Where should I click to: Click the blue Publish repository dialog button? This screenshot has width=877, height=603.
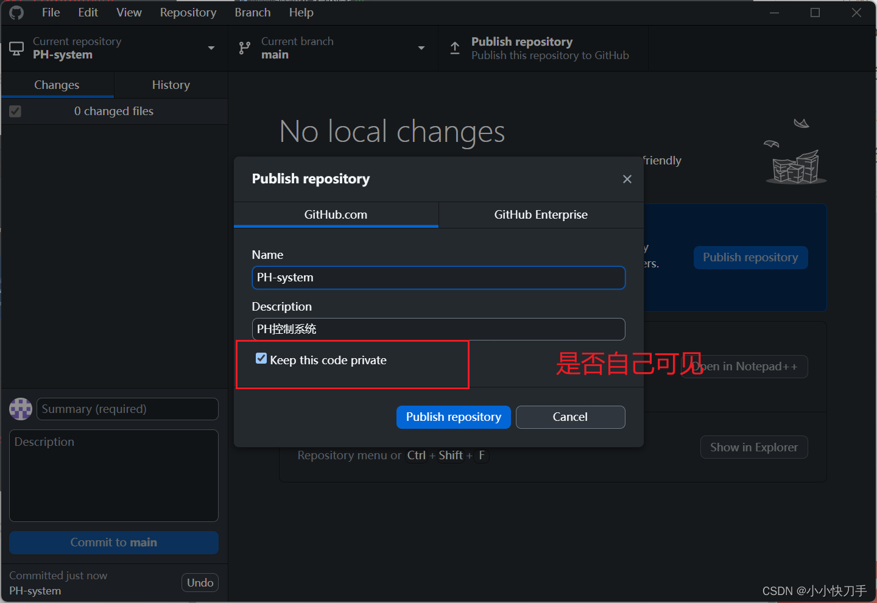(x=454, y=417)
